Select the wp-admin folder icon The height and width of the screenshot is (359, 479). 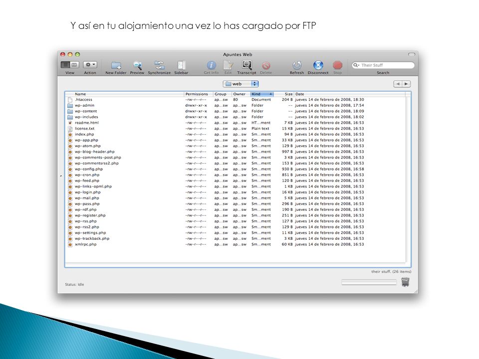pos(70,106)
